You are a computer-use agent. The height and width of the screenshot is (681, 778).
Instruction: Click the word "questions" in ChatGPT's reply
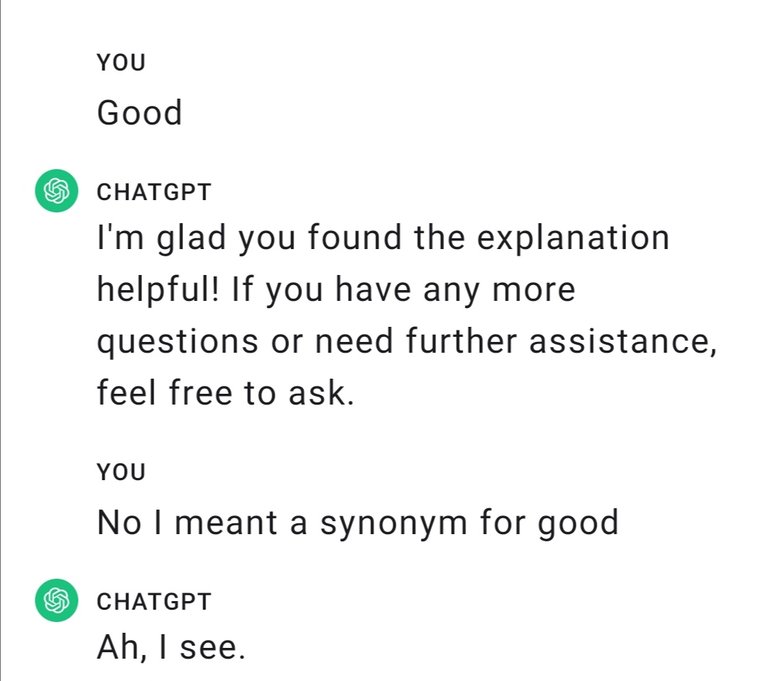pos(177,341)
